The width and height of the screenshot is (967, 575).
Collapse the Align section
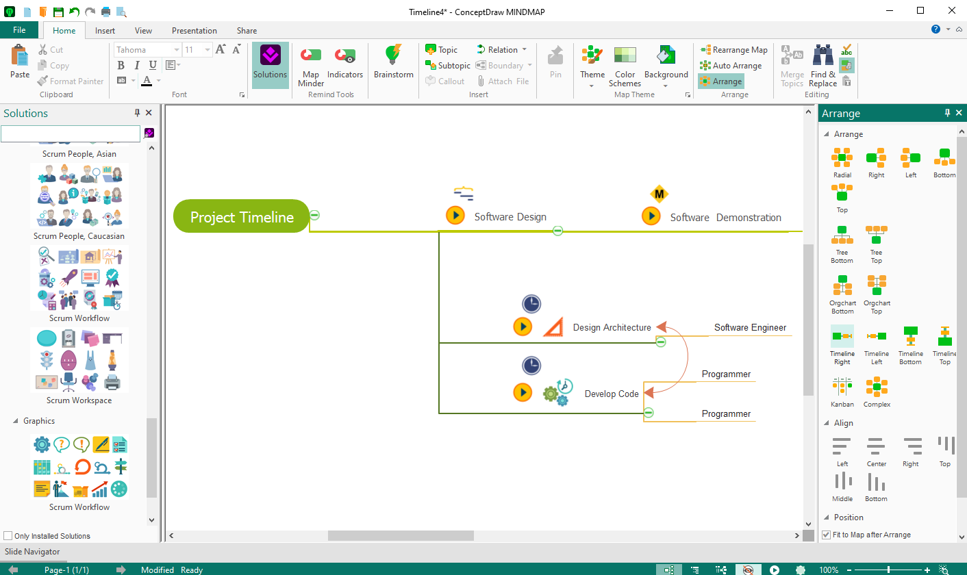pyautogui.click(x=826, y=423)
